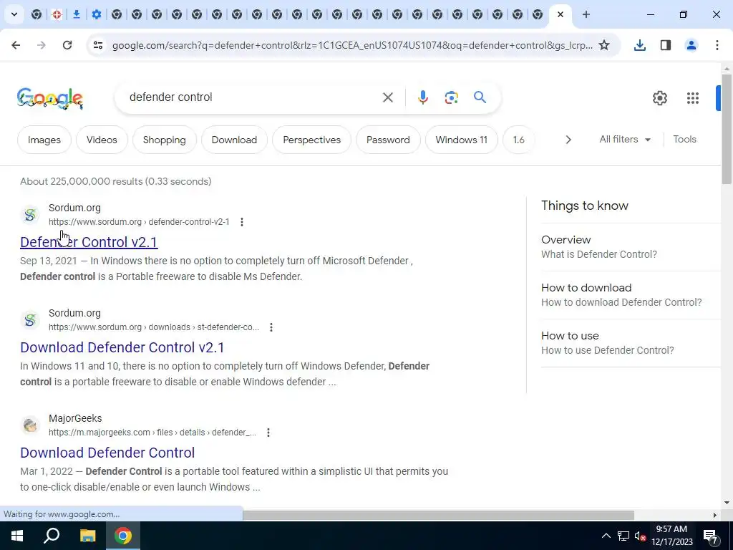
Task: Click the address bar URL
Action: pyautogui.click(x=352, y=45)
